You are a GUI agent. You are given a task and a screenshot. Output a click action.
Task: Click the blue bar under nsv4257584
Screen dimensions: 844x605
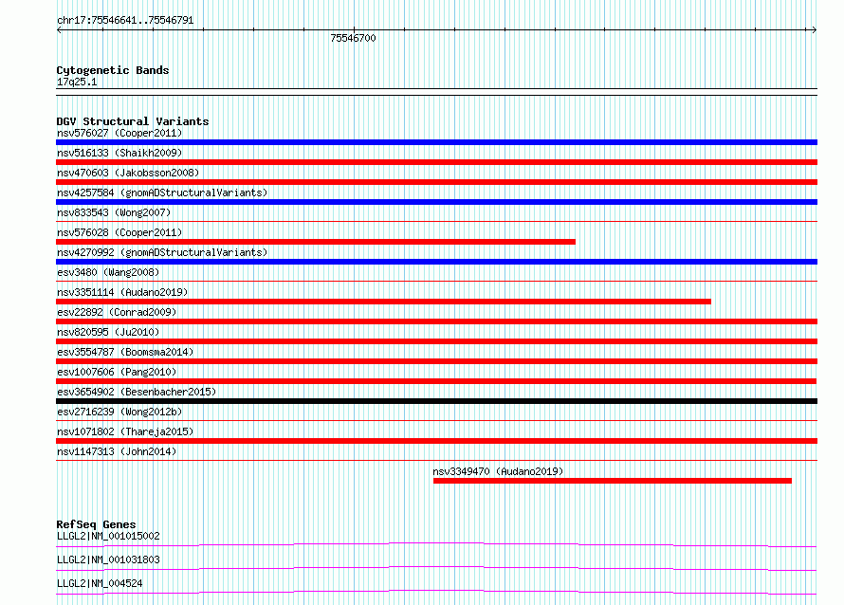pyautogui.click(x=436, y=202)
